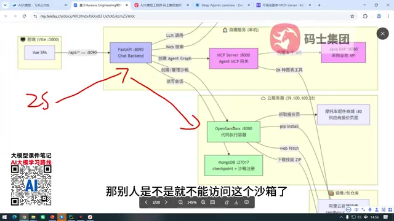
Task: Open Windows notification center
Action: tap(385, 217)
